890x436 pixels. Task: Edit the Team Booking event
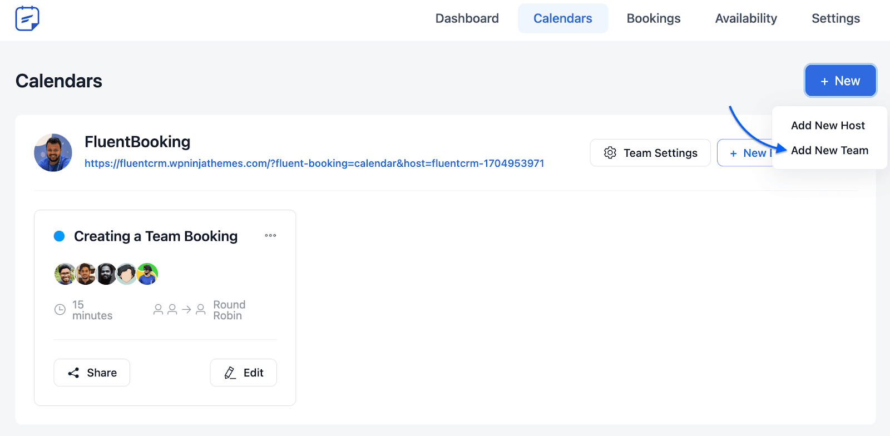(x=243, y=373)
